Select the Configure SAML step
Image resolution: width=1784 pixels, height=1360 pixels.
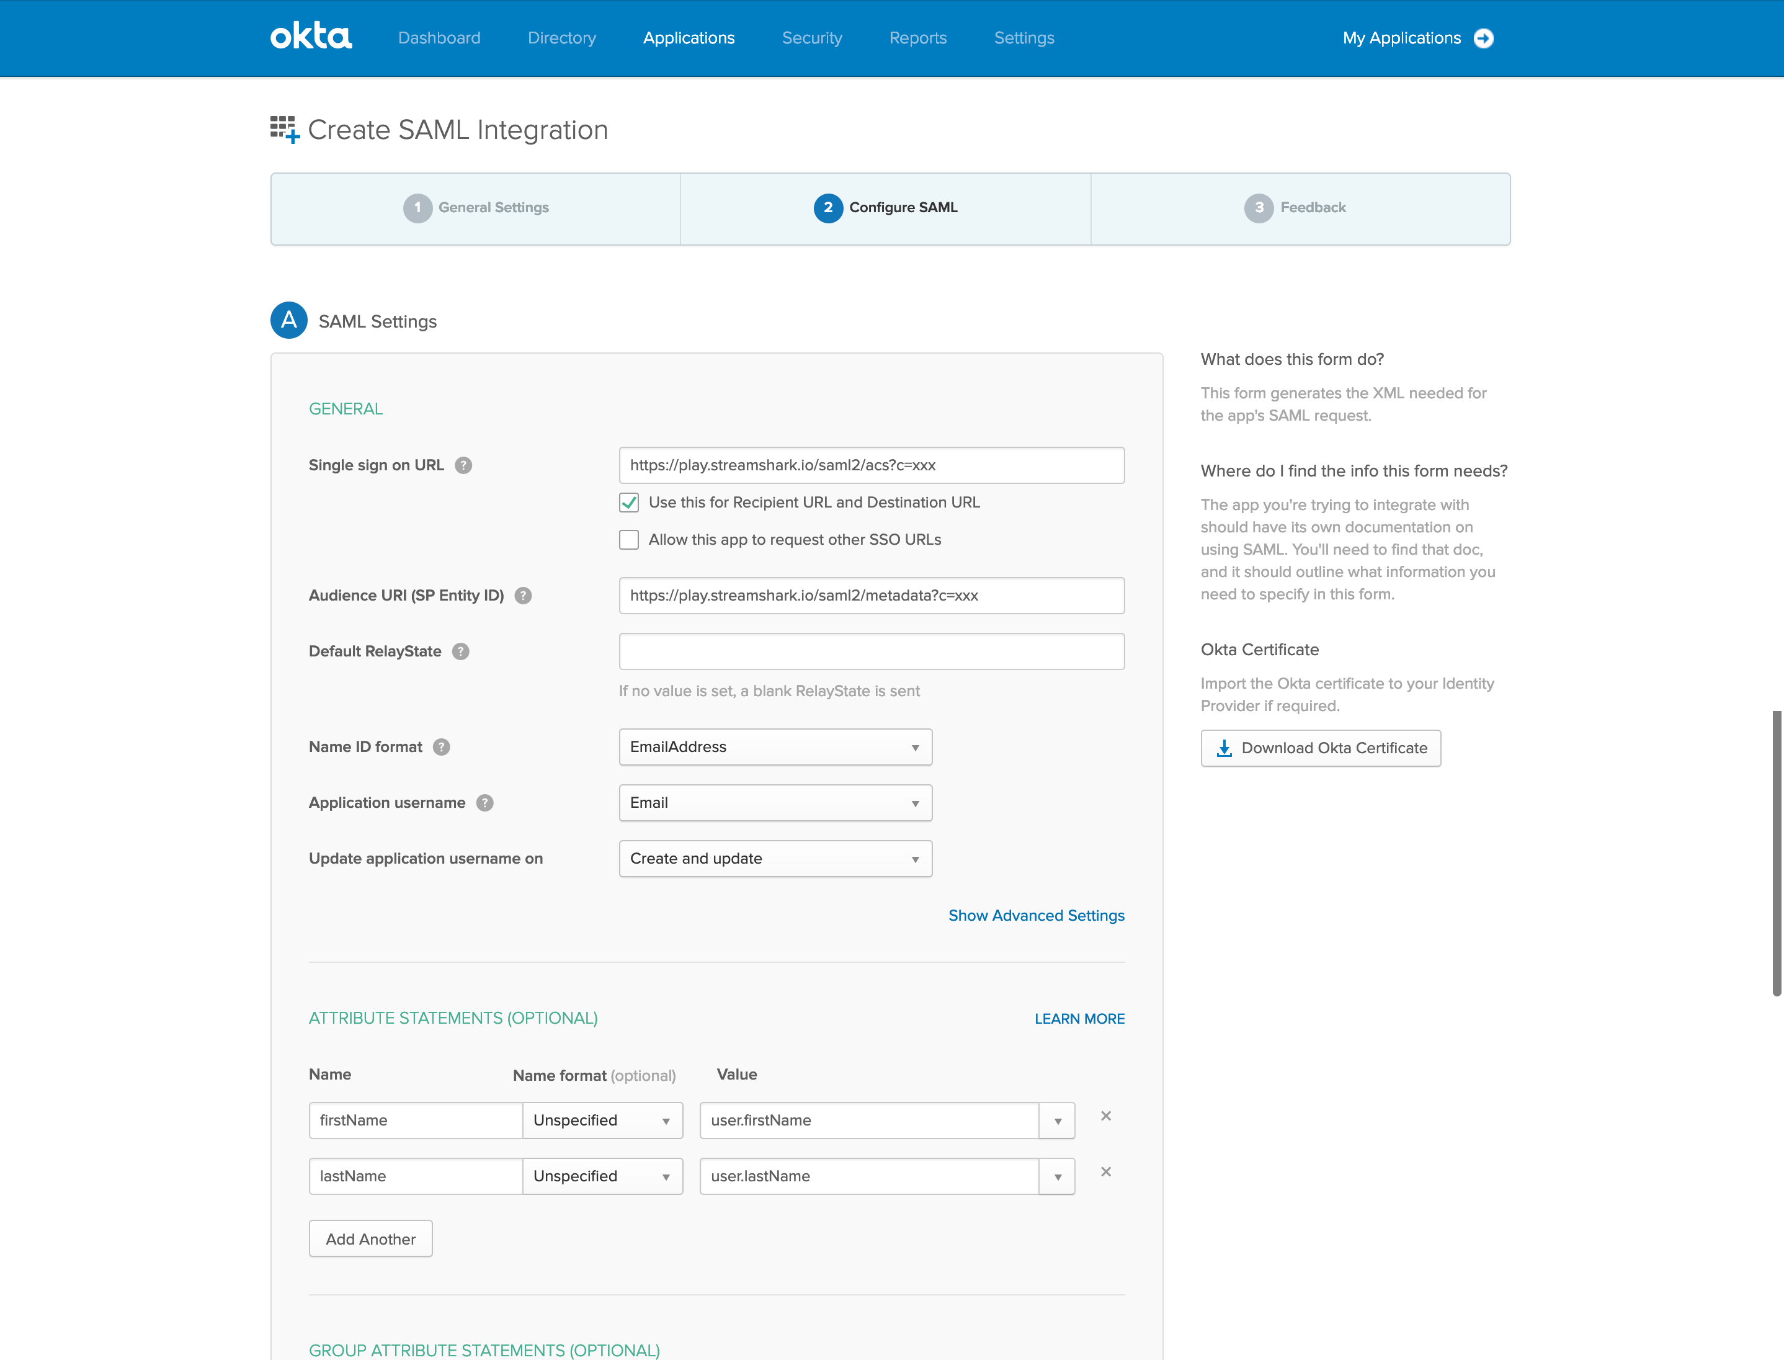click(x=886, y=208)
